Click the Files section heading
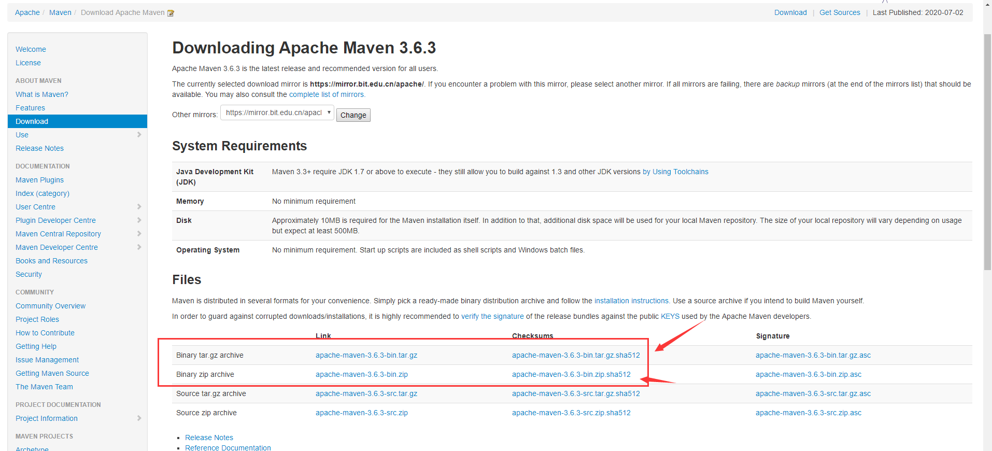This screenshot has width=992, height=451. 187,279
